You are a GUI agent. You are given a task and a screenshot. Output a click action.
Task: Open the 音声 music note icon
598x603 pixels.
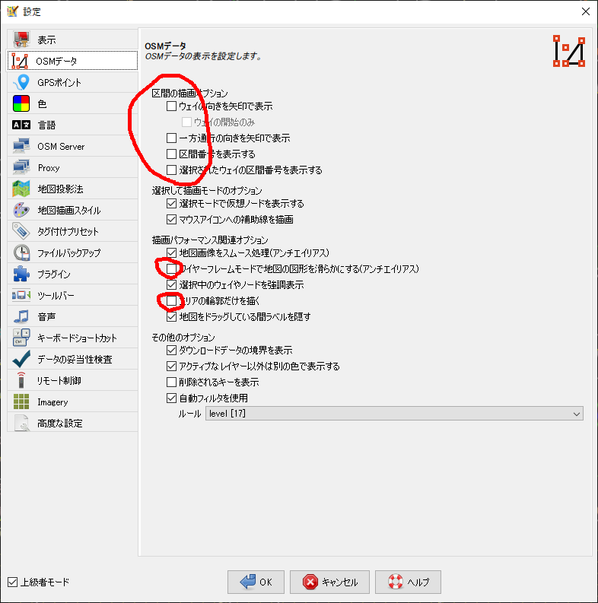[x=21, y=317]
